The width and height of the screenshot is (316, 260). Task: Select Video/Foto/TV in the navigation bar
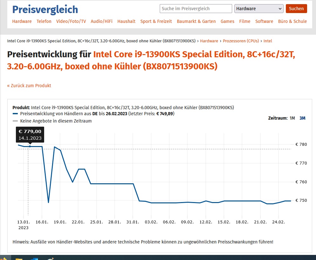[71, 21]
